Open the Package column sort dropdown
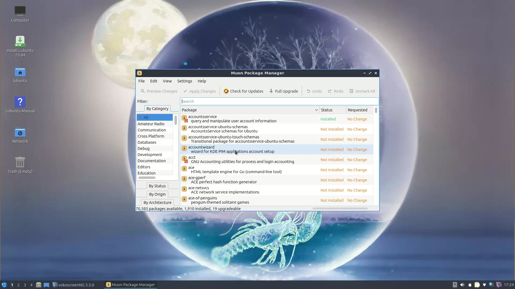The width and height of the screenshot is (515, 289). click(x=316, y=110)
